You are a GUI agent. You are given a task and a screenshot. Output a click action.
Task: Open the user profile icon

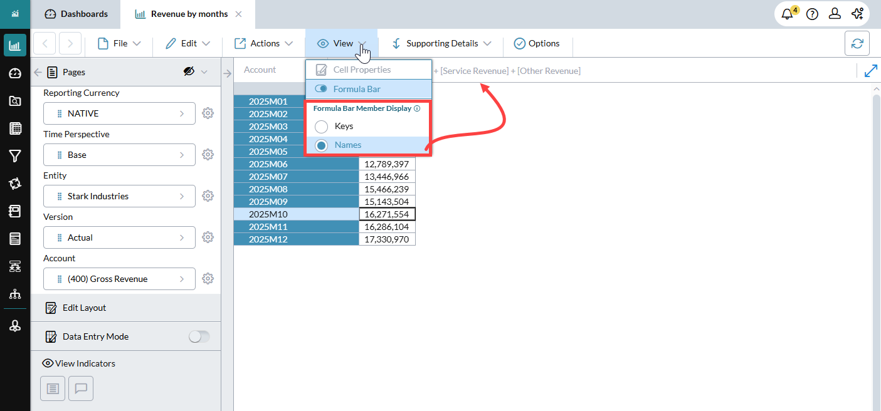(x=835, y=14)
